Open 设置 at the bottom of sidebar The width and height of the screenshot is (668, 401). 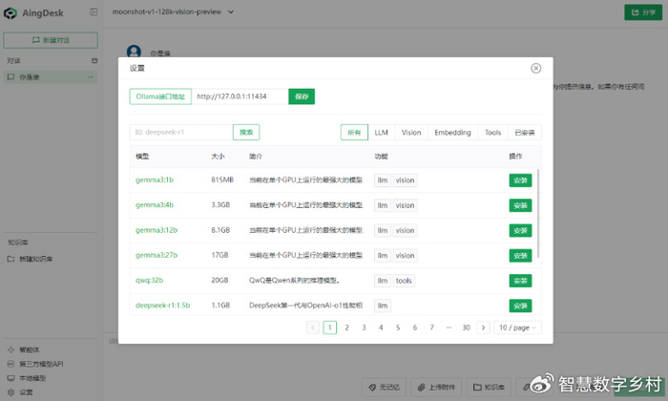(26, 391)
